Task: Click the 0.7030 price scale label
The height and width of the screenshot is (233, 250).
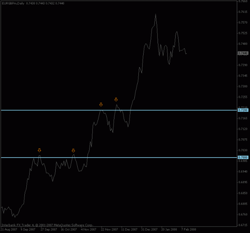Action: tap(243, 150)
